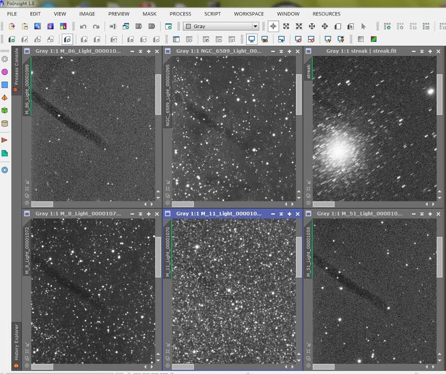Click the Redo arrow in the toolbar
Image resolution: width=446 pixels, height=374 pixels.
coord(96,26)
